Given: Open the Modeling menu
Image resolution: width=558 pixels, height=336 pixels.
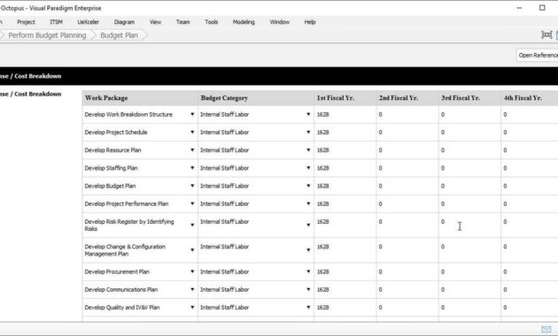Looking at the screenshot, I should pyautogui.click(x=244, y=22).
